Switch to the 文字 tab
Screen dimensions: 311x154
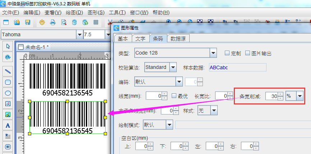pos(140,38)
